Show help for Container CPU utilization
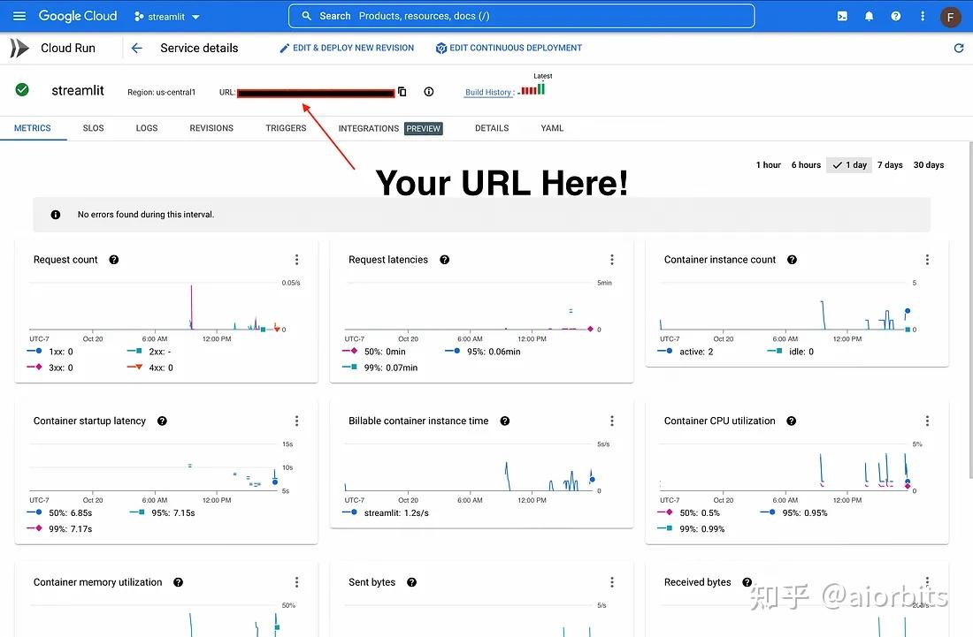The width and height of the screenshot is (973, 637). click(x=791, y=421)
